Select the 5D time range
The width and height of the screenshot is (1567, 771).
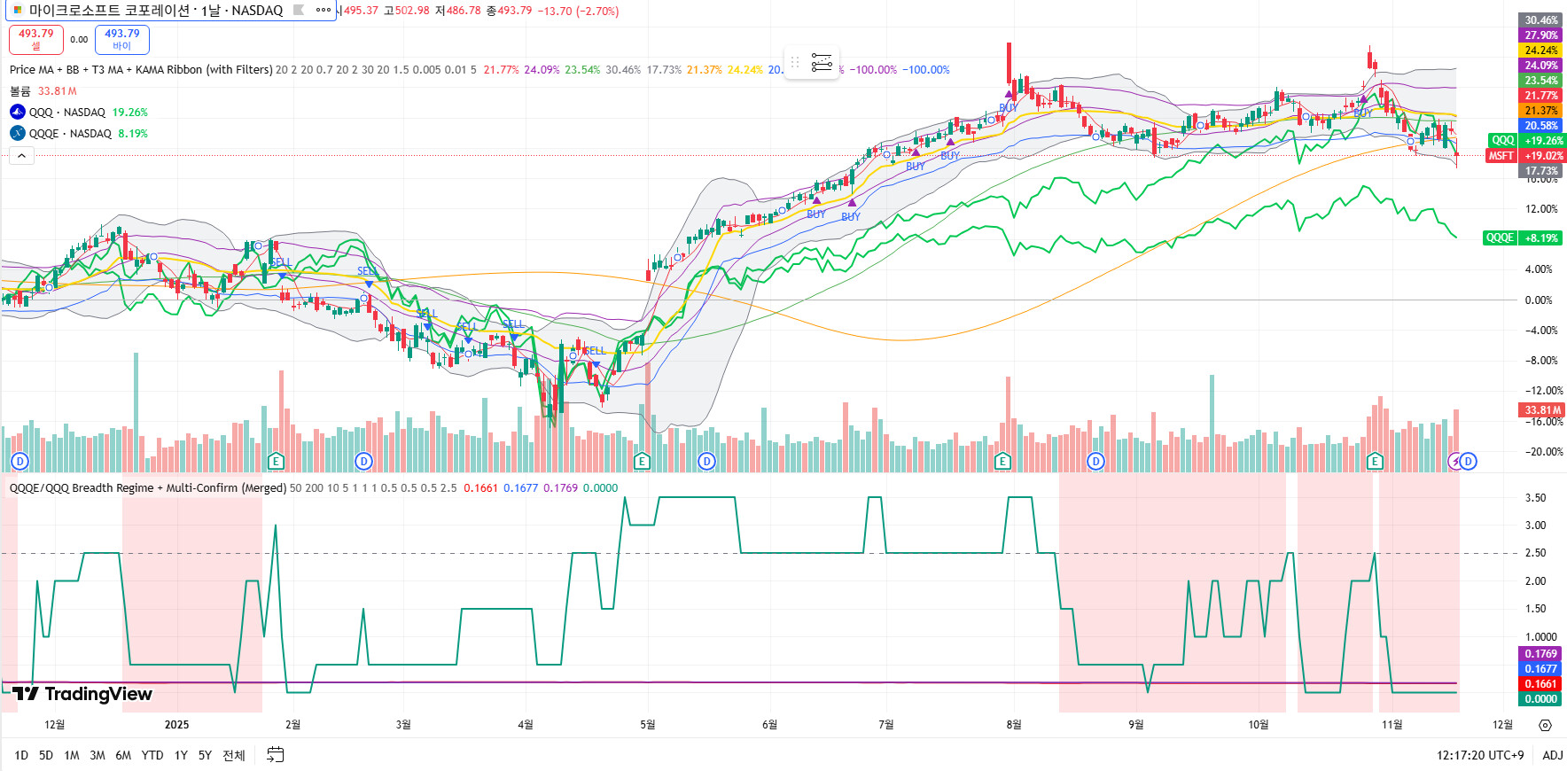(x=46, y=755)
